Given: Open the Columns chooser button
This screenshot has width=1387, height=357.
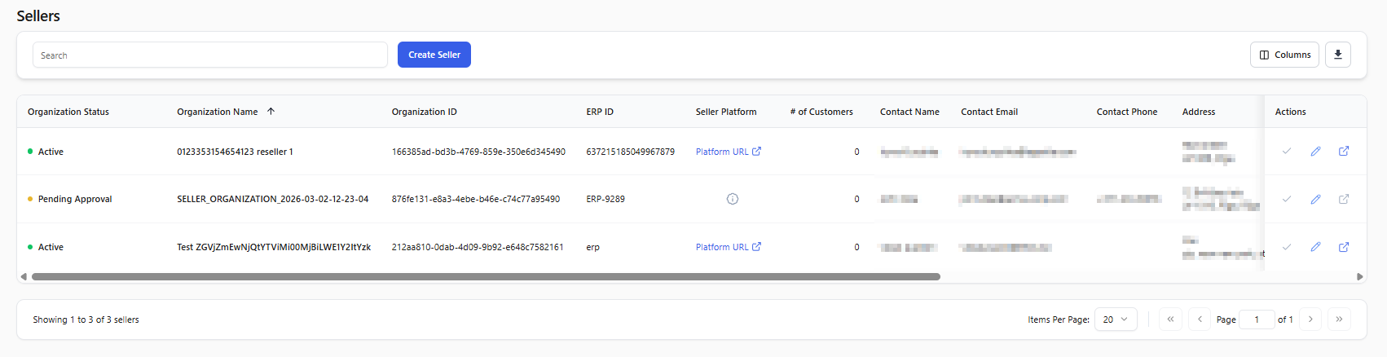Looking at the screenshot, I should (x=1284, y=55).
